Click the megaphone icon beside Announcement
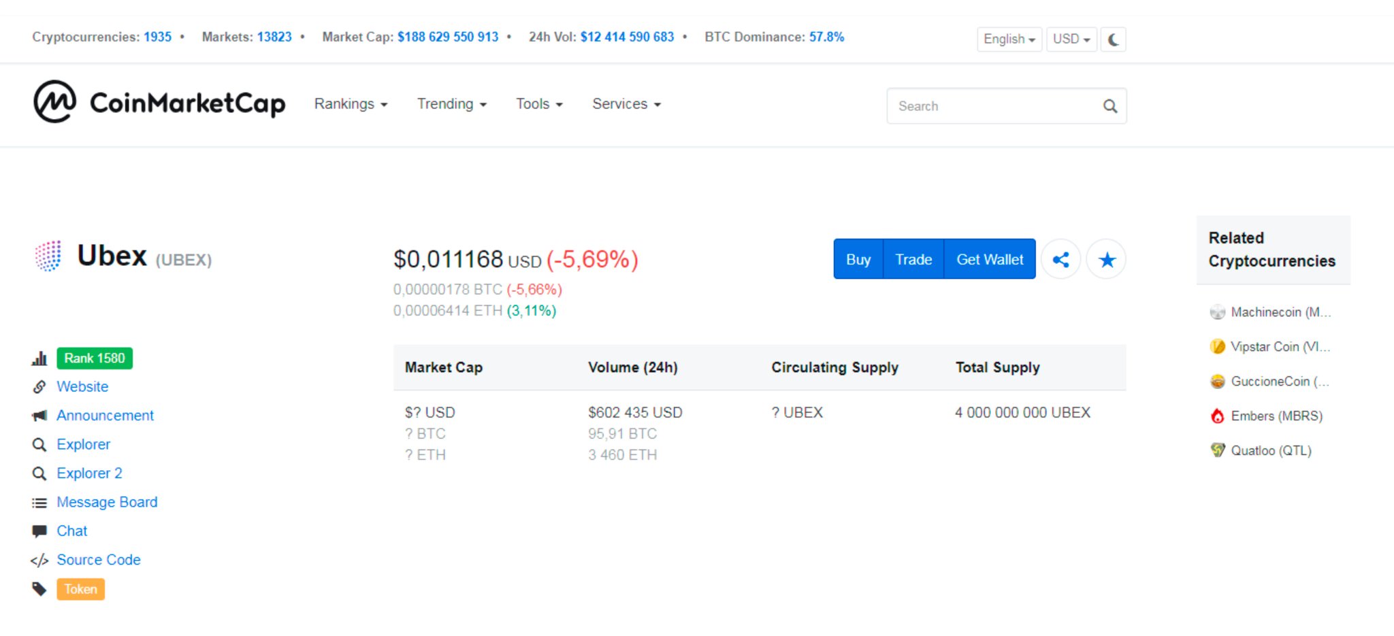1394x636 pixels. 39,416
